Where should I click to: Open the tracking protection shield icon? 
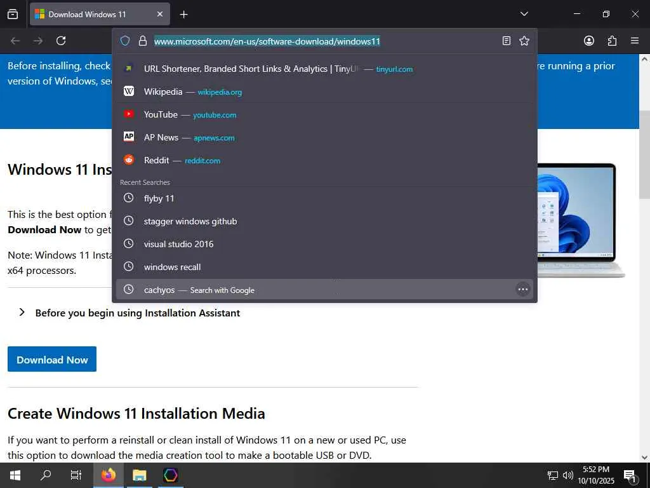pyautogui.click(x=125, y=41)
